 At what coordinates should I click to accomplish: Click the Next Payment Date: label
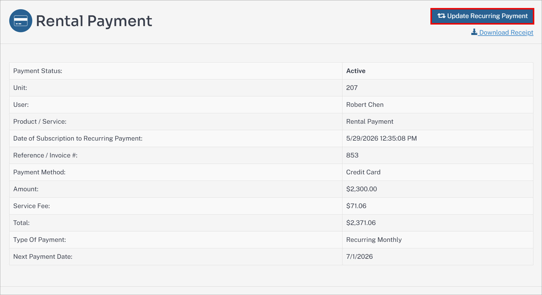point(43,257)
